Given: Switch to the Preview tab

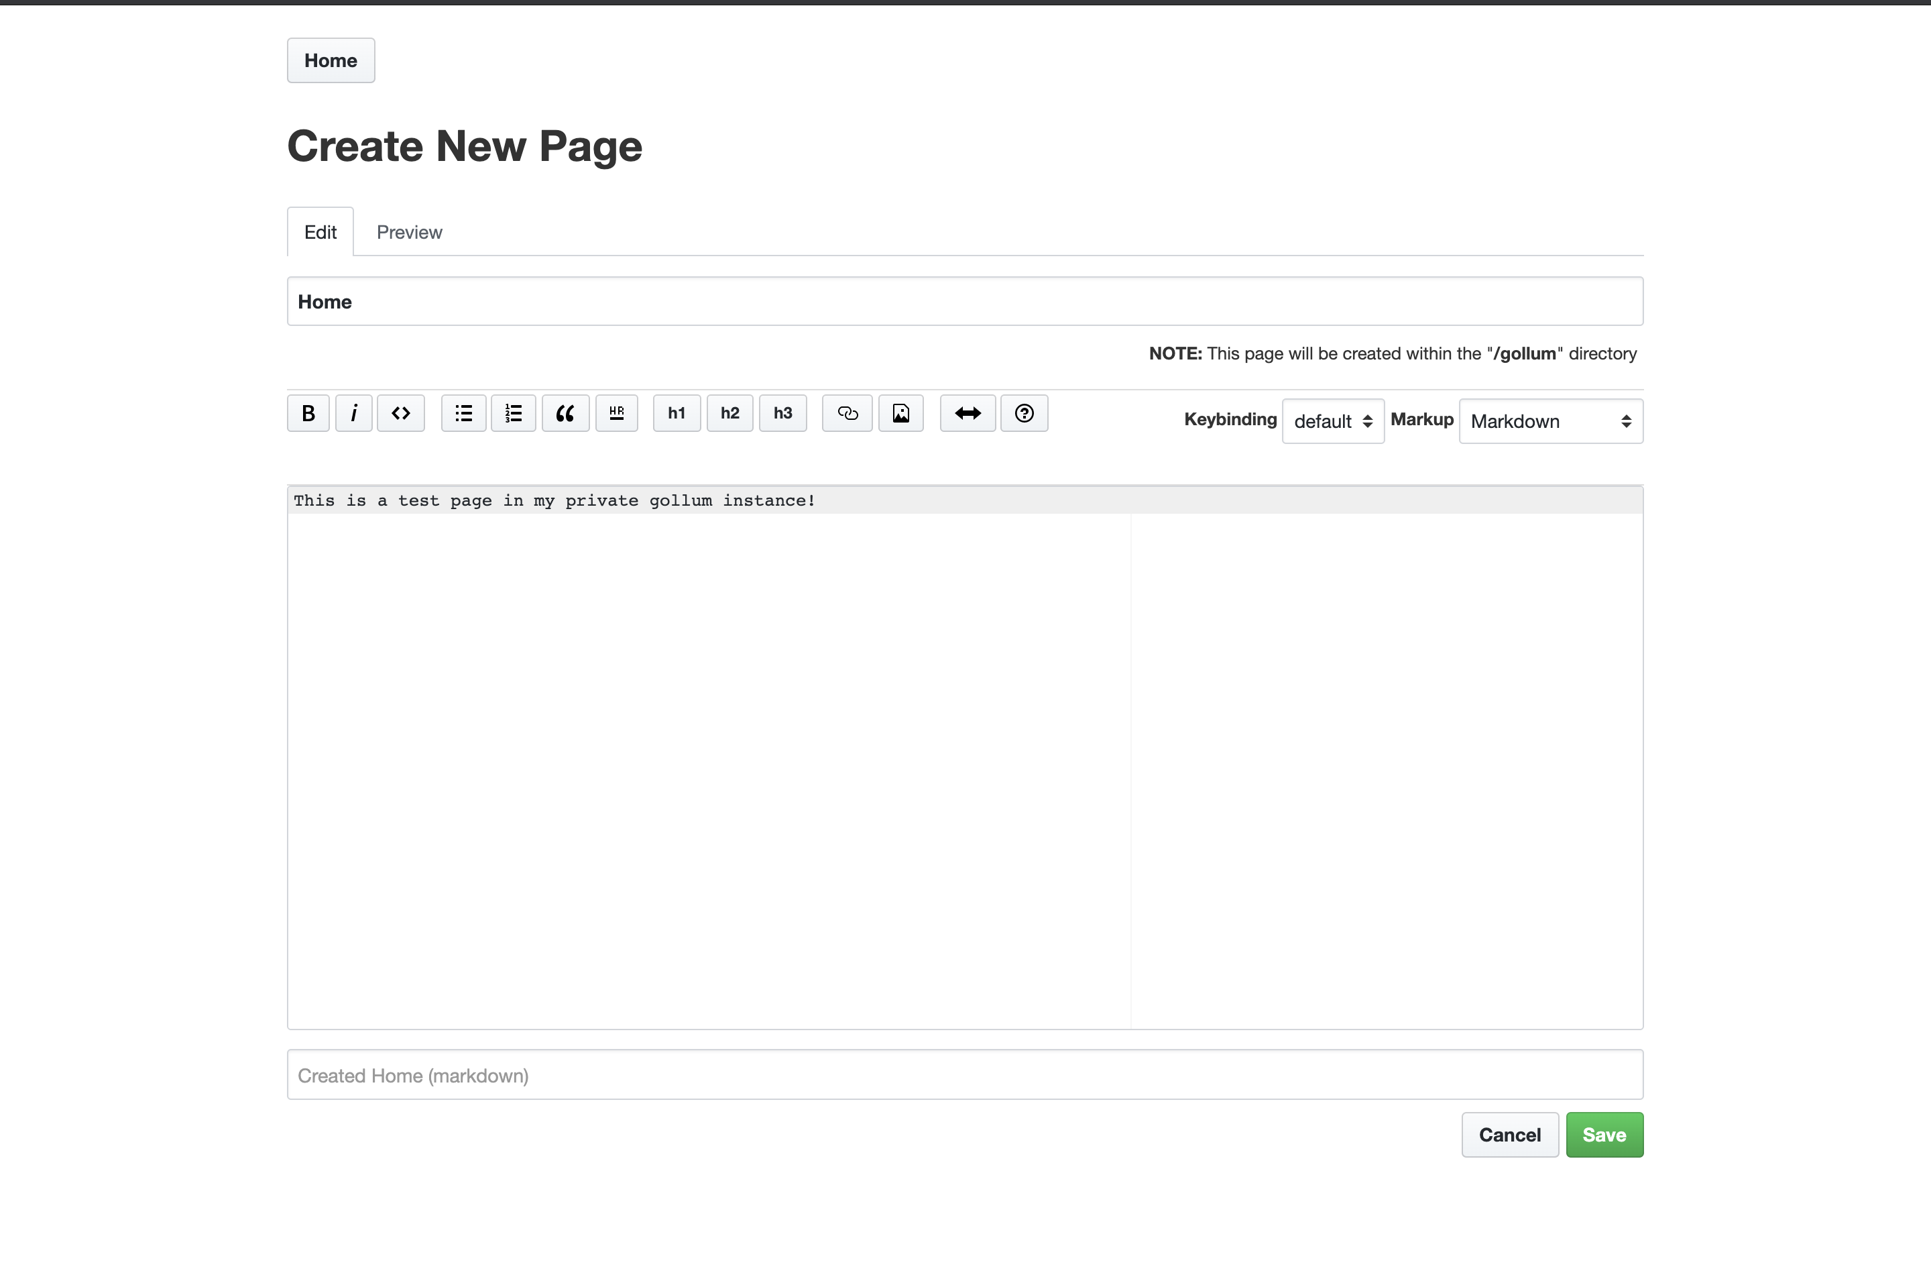Looking at the screenshot, I should pyautogui.click(x=409, y=232).
